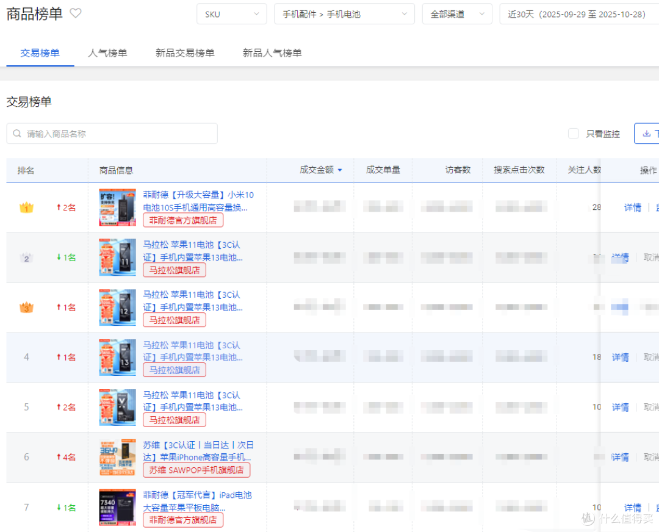659x532 pixels.
Task: Click the search magnifier icon
Action: coord(17,134)
